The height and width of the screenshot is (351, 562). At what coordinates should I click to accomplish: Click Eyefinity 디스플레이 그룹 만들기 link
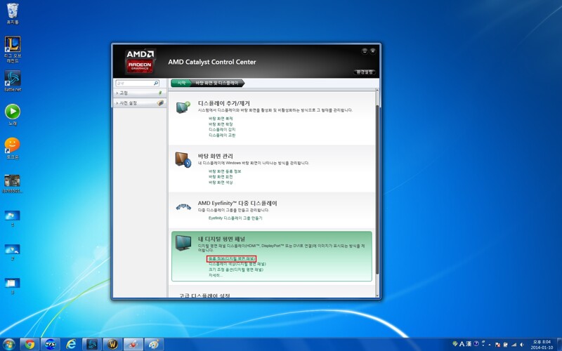pos(235,218)
